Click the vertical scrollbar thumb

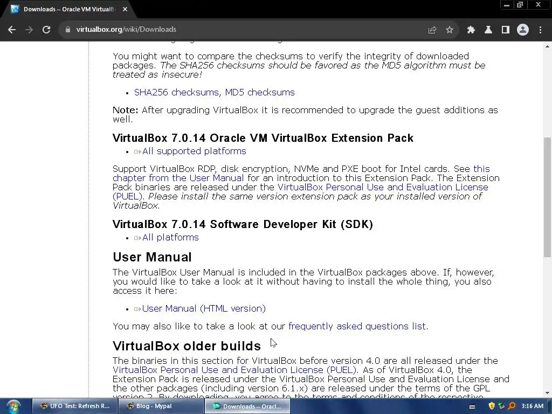pyautogui.click(x=548, y=197)
